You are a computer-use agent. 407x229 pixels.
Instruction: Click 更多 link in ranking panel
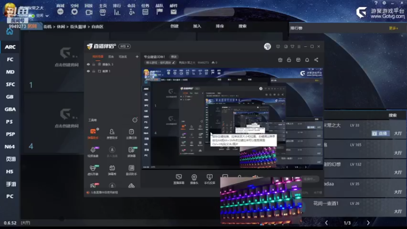pos(393,28)
